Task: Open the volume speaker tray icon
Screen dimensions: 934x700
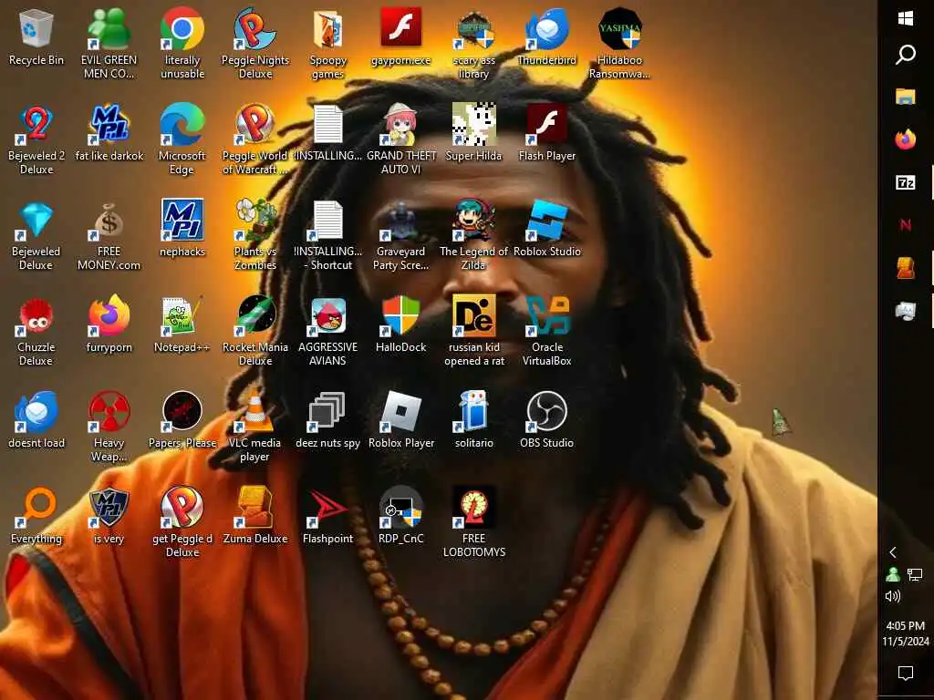Action: tap(893, 596)
